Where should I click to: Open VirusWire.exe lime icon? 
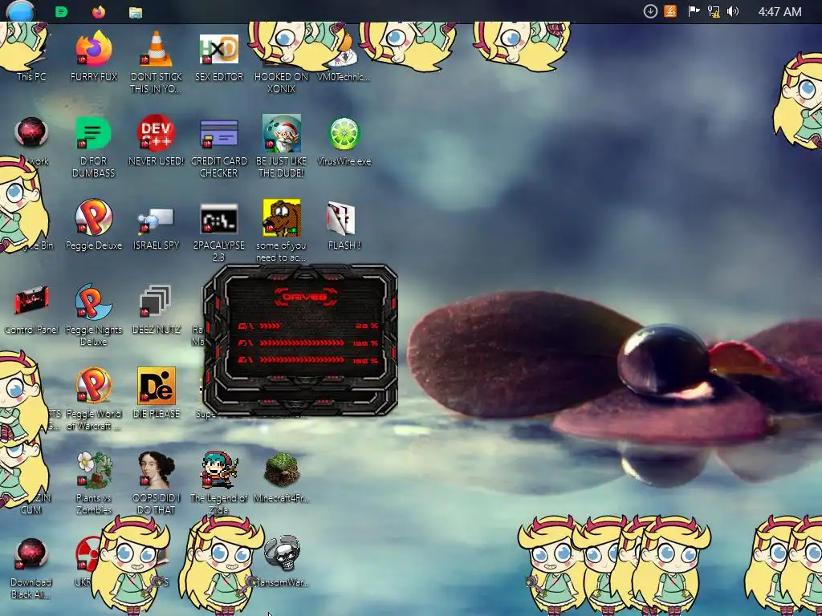point(344,140)
